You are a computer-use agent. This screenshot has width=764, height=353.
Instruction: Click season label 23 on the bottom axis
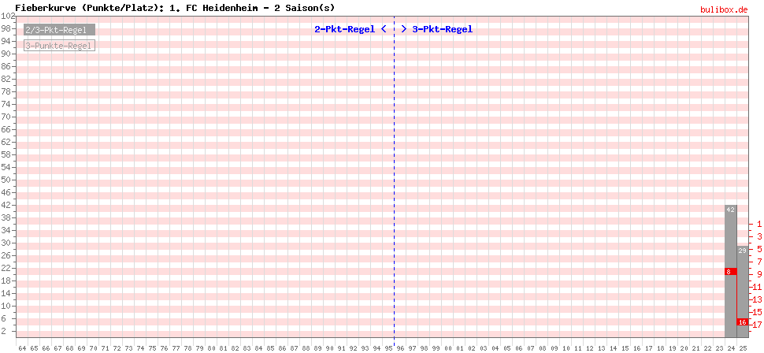coord(718,348)
